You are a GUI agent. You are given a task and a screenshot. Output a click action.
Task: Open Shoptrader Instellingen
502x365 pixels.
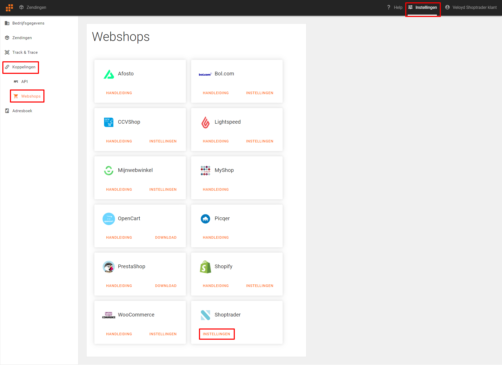pos(216,334)
